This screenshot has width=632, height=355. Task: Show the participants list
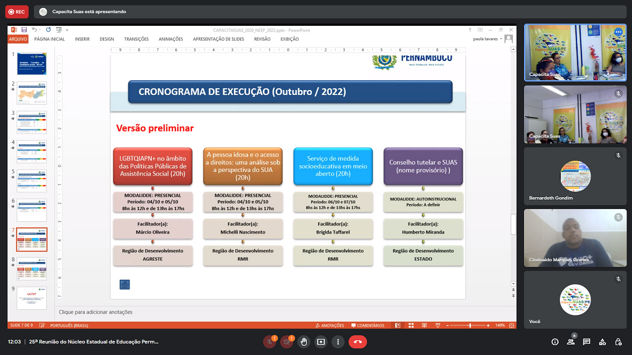(571, 341)
